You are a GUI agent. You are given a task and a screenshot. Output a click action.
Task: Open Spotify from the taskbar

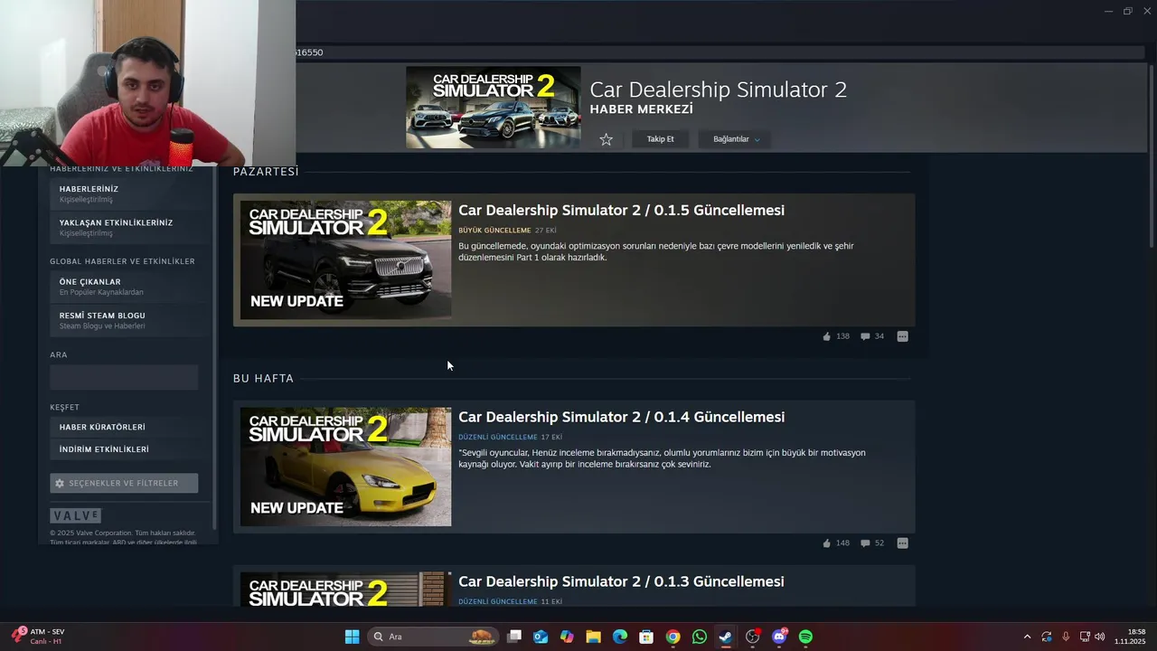pos(805,637)
